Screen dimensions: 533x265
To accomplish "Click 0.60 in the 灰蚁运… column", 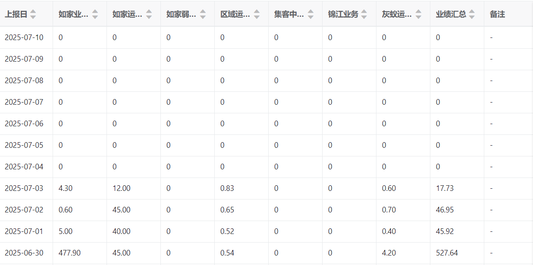I will pos(389,188).
